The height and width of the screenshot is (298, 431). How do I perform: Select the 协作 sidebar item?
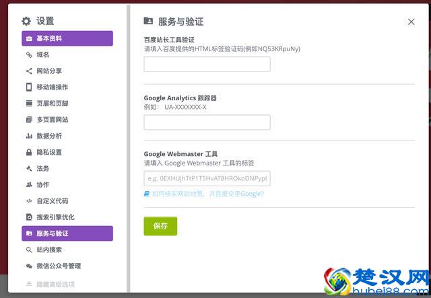(x=67, y=184)
